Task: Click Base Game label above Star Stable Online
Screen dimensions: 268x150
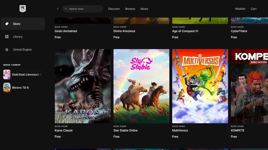Action: point(120,126)
